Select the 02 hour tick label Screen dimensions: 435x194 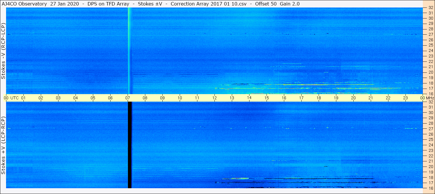(41, 98)
